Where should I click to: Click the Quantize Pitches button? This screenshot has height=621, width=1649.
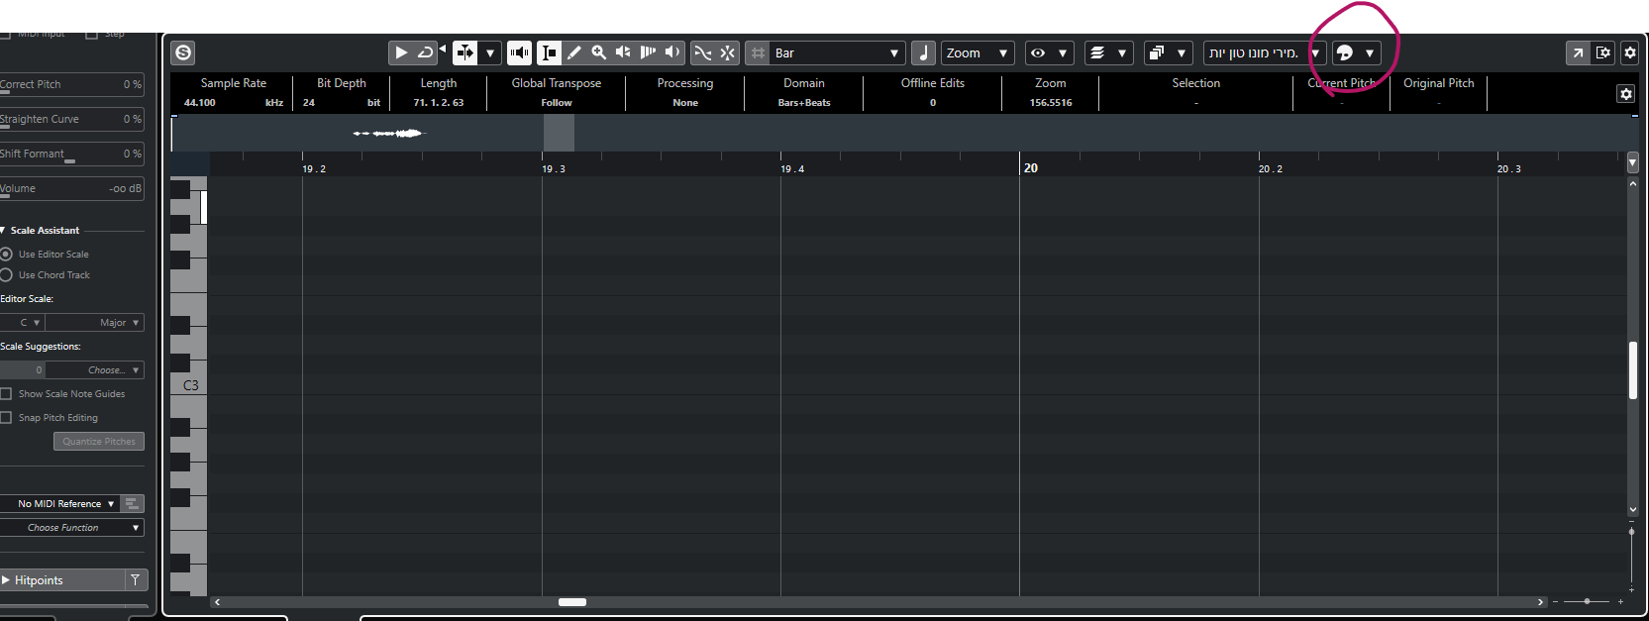click(x=99, y=442)
